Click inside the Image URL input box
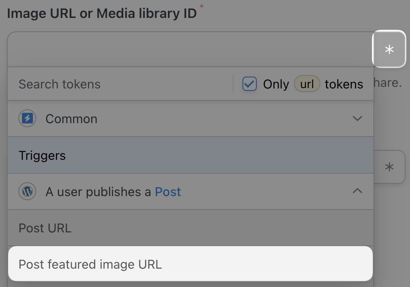The width and height of the screenshot is (410, 287). pos(187,49)
